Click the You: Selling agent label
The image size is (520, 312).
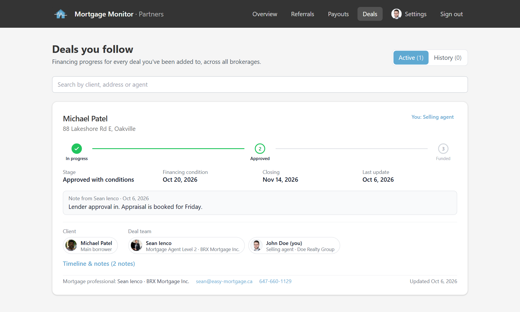pos(432,117)
